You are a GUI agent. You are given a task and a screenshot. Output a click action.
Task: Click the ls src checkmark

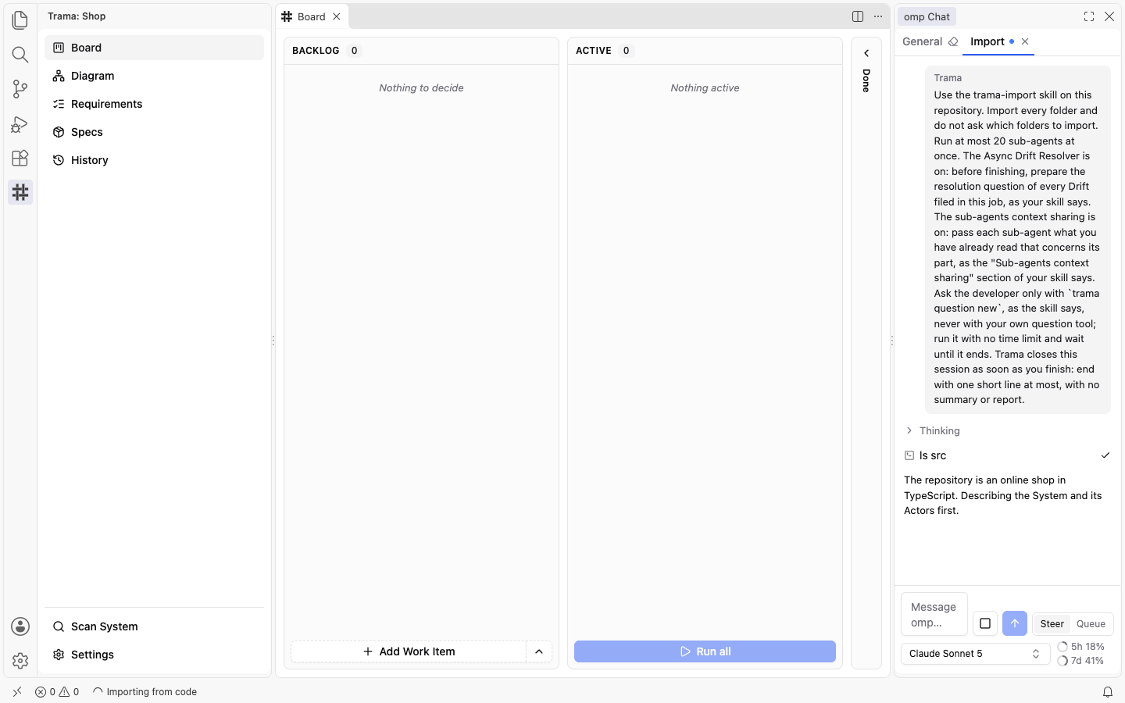[1105, 455]
